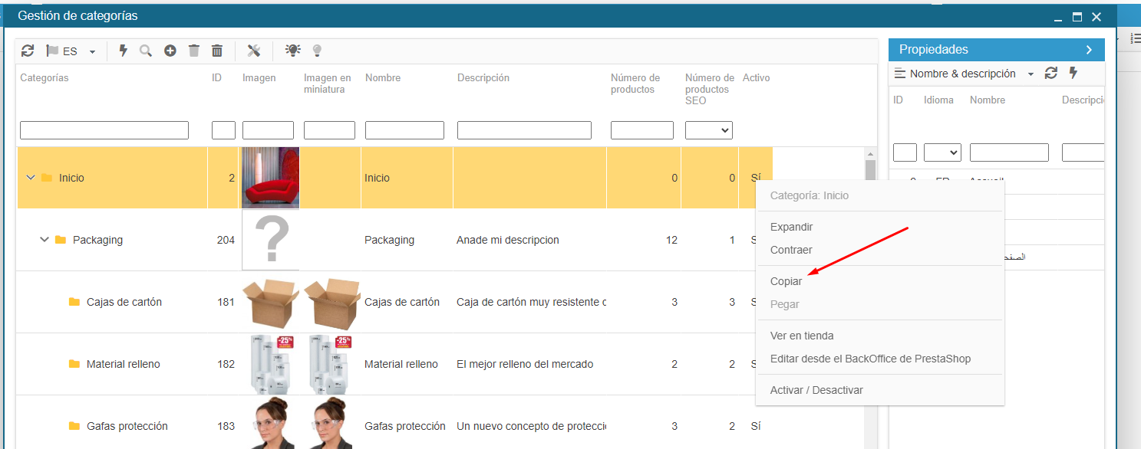The image size is (1141, 449).
Task: Collapse the Inicio category tree node
Action: pyautogui.click(x=31, y=178)
